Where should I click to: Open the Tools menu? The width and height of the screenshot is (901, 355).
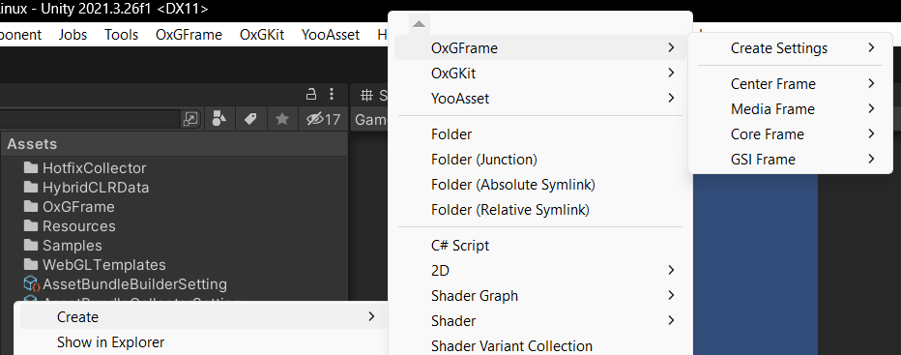coord(121,35)
